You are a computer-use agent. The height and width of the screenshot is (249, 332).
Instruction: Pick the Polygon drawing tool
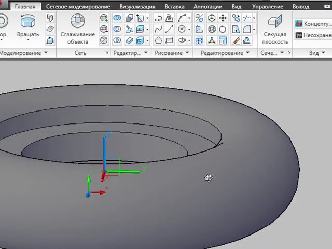(158, 40)
